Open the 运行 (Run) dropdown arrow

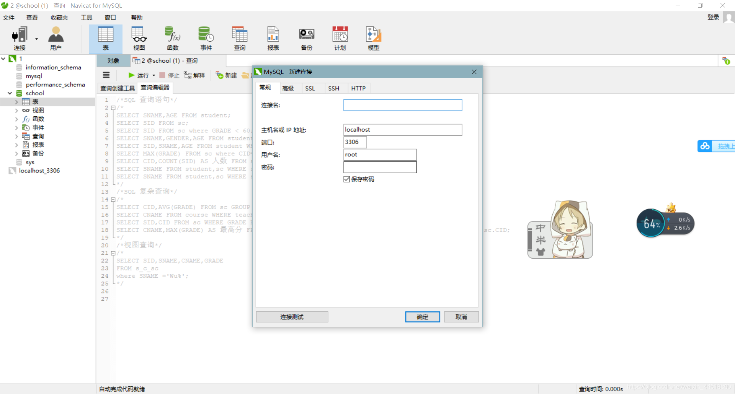tap(154, 75)
